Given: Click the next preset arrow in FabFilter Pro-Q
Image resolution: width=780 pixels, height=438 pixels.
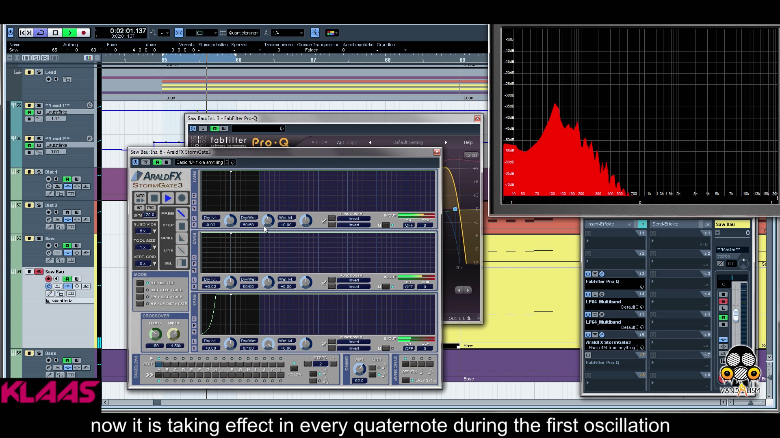Looking at the screenshot, I should (x=446, y=142).
